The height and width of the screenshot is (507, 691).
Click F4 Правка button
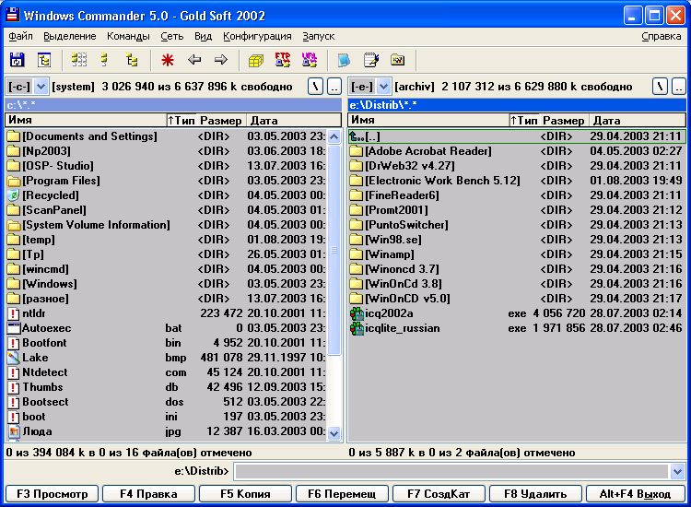coord(149,494)
